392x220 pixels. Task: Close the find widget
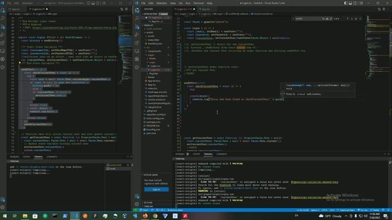pyautogui.click(x=360, y=18)
